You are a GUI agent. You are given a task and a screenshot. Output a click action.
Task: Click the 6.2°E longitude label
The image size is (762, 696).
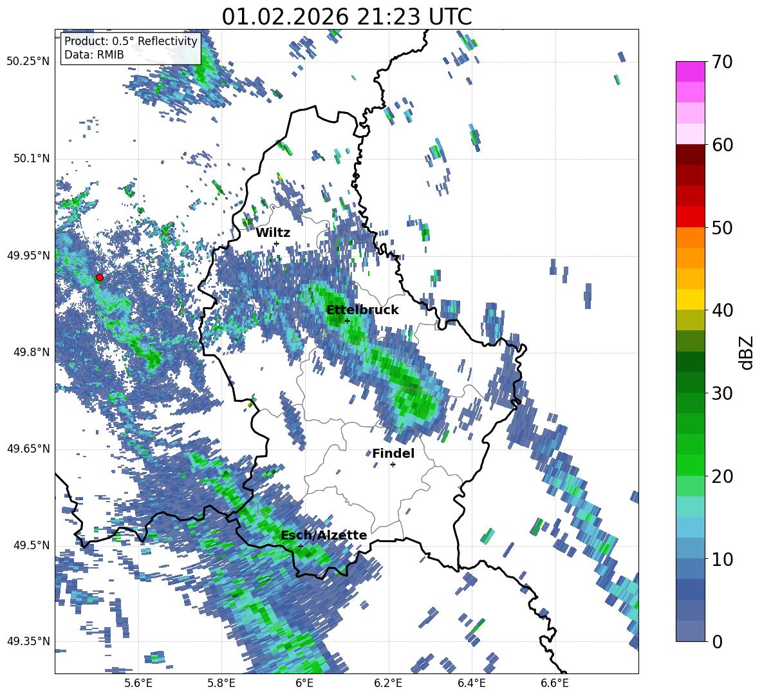[x=388, y=683]
